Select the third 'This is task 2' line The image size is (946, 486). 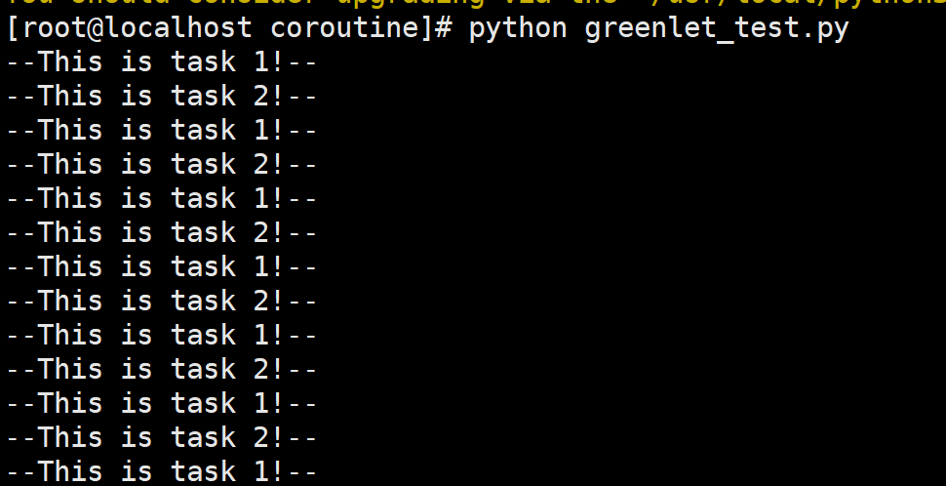(x=162, y=232)
